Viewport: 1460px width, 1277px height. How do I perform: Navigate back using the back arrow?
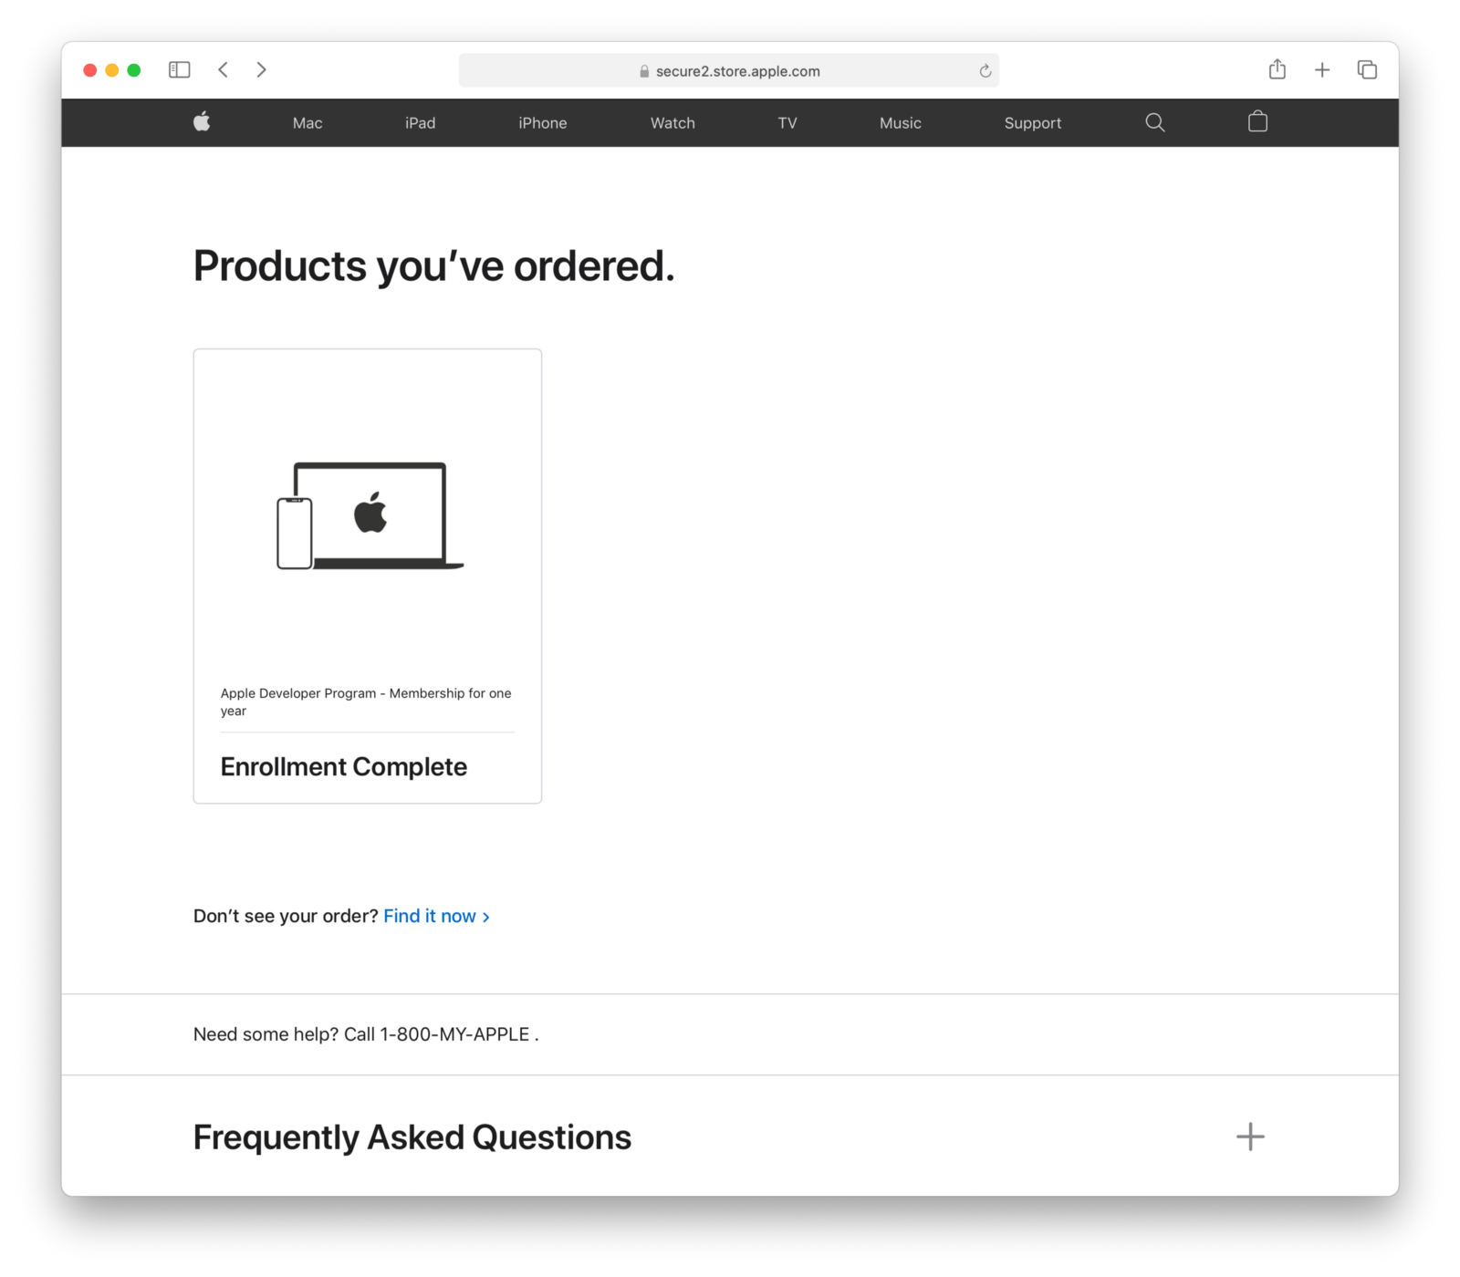click(x=223, y=69)
